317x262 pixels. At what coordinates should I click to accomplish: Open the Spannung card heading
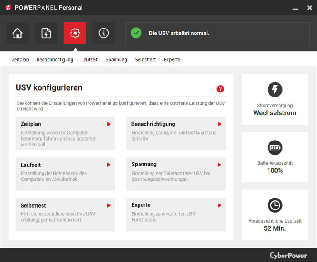click(144, 164)
